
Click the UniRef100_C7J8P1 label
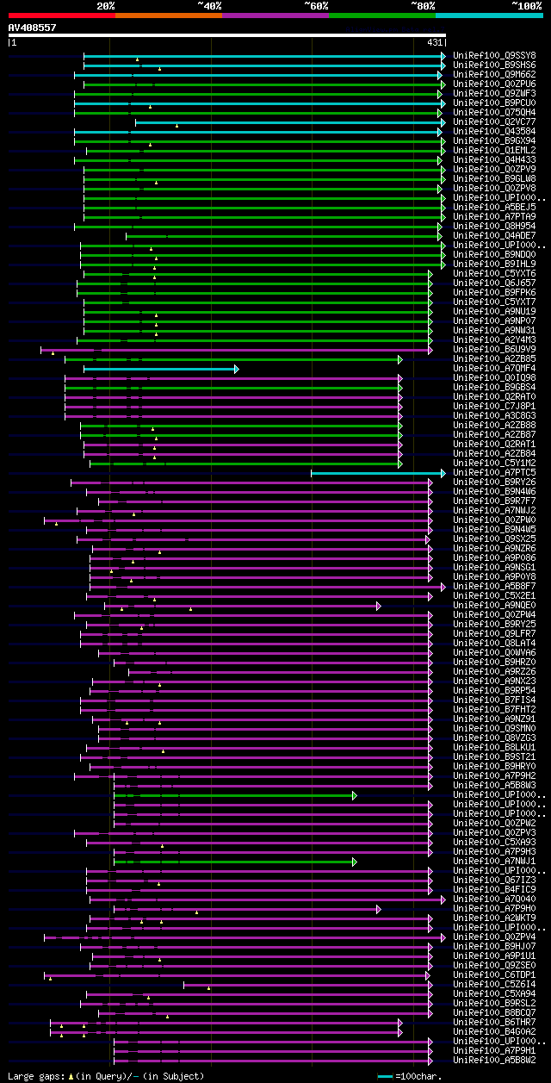[x=494, y=406]
